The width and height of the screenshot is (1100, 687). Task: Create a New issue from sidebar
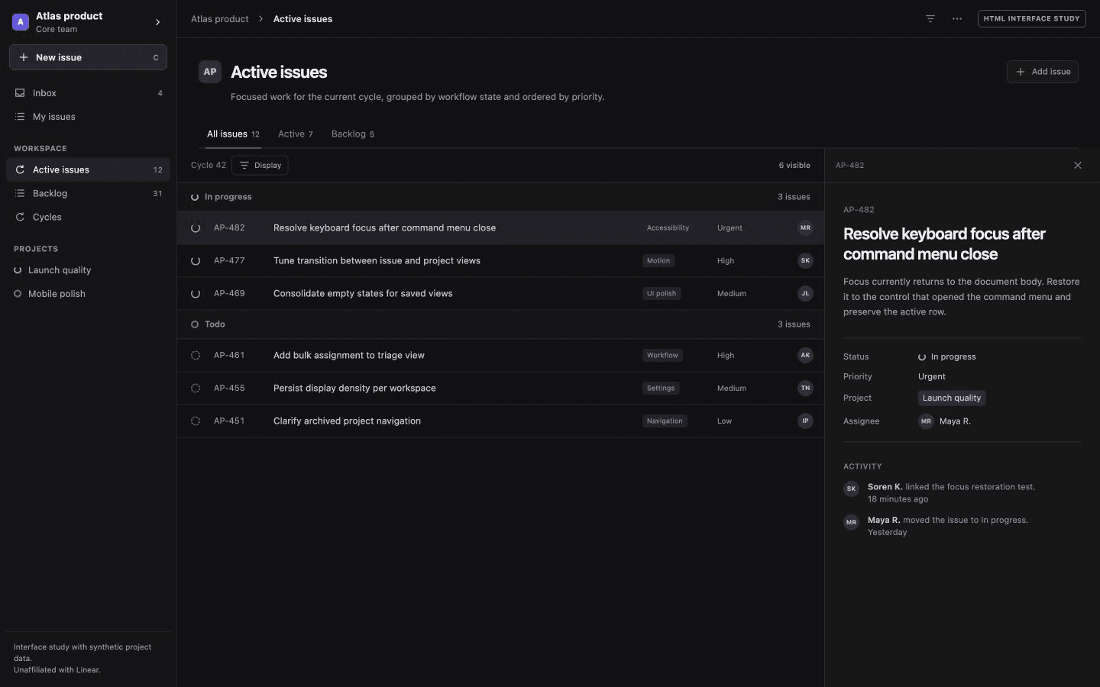point(88,57)
